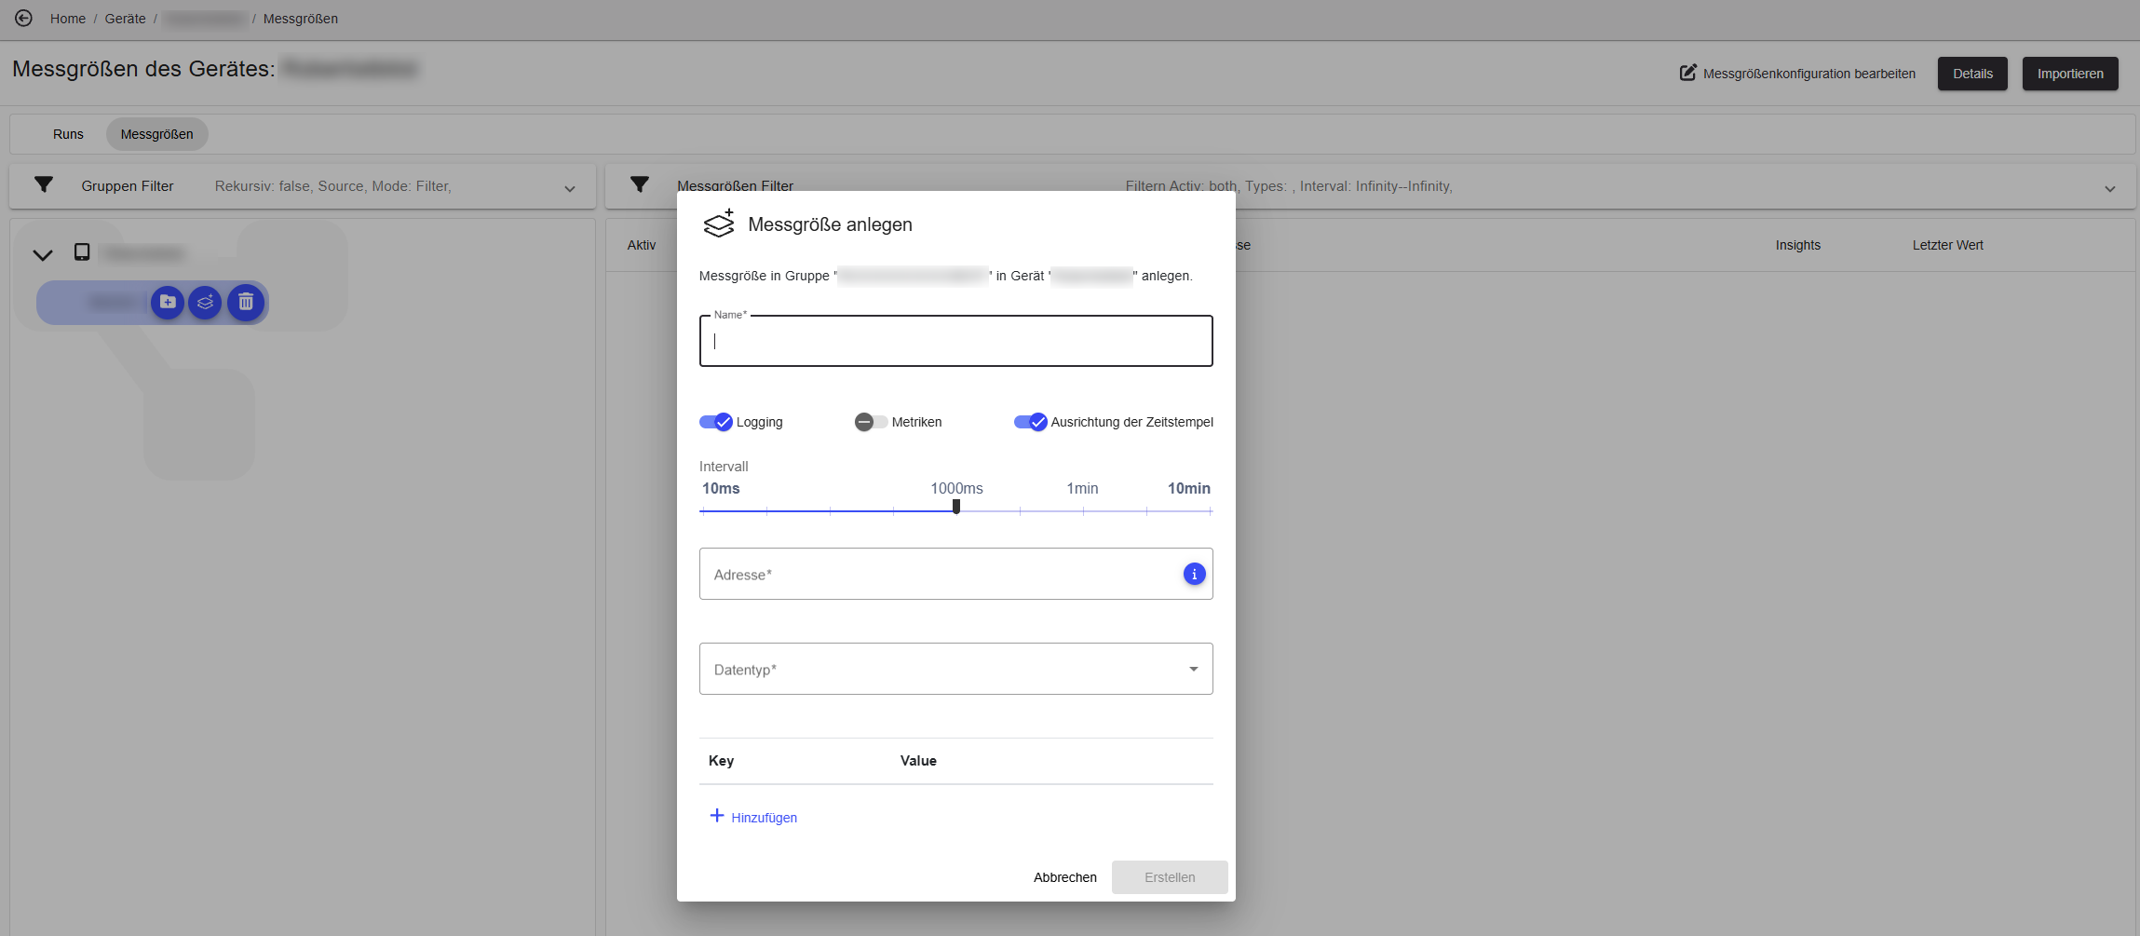
Task: Select the Messgrößen tab
Action: 157,134
